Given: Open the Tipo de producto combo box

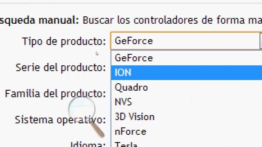Looking at the screenshot, I should (186, 41).
